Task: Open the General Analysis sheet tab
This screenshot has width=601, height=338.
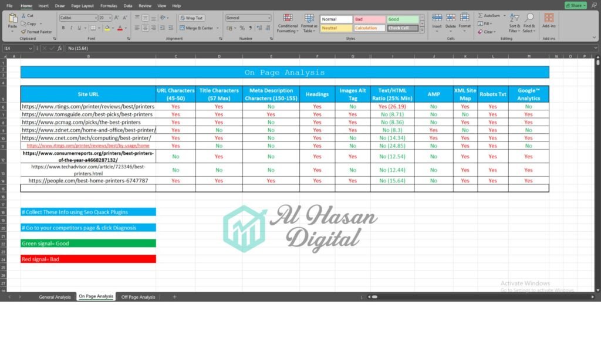Action: [x=55, y=297]
